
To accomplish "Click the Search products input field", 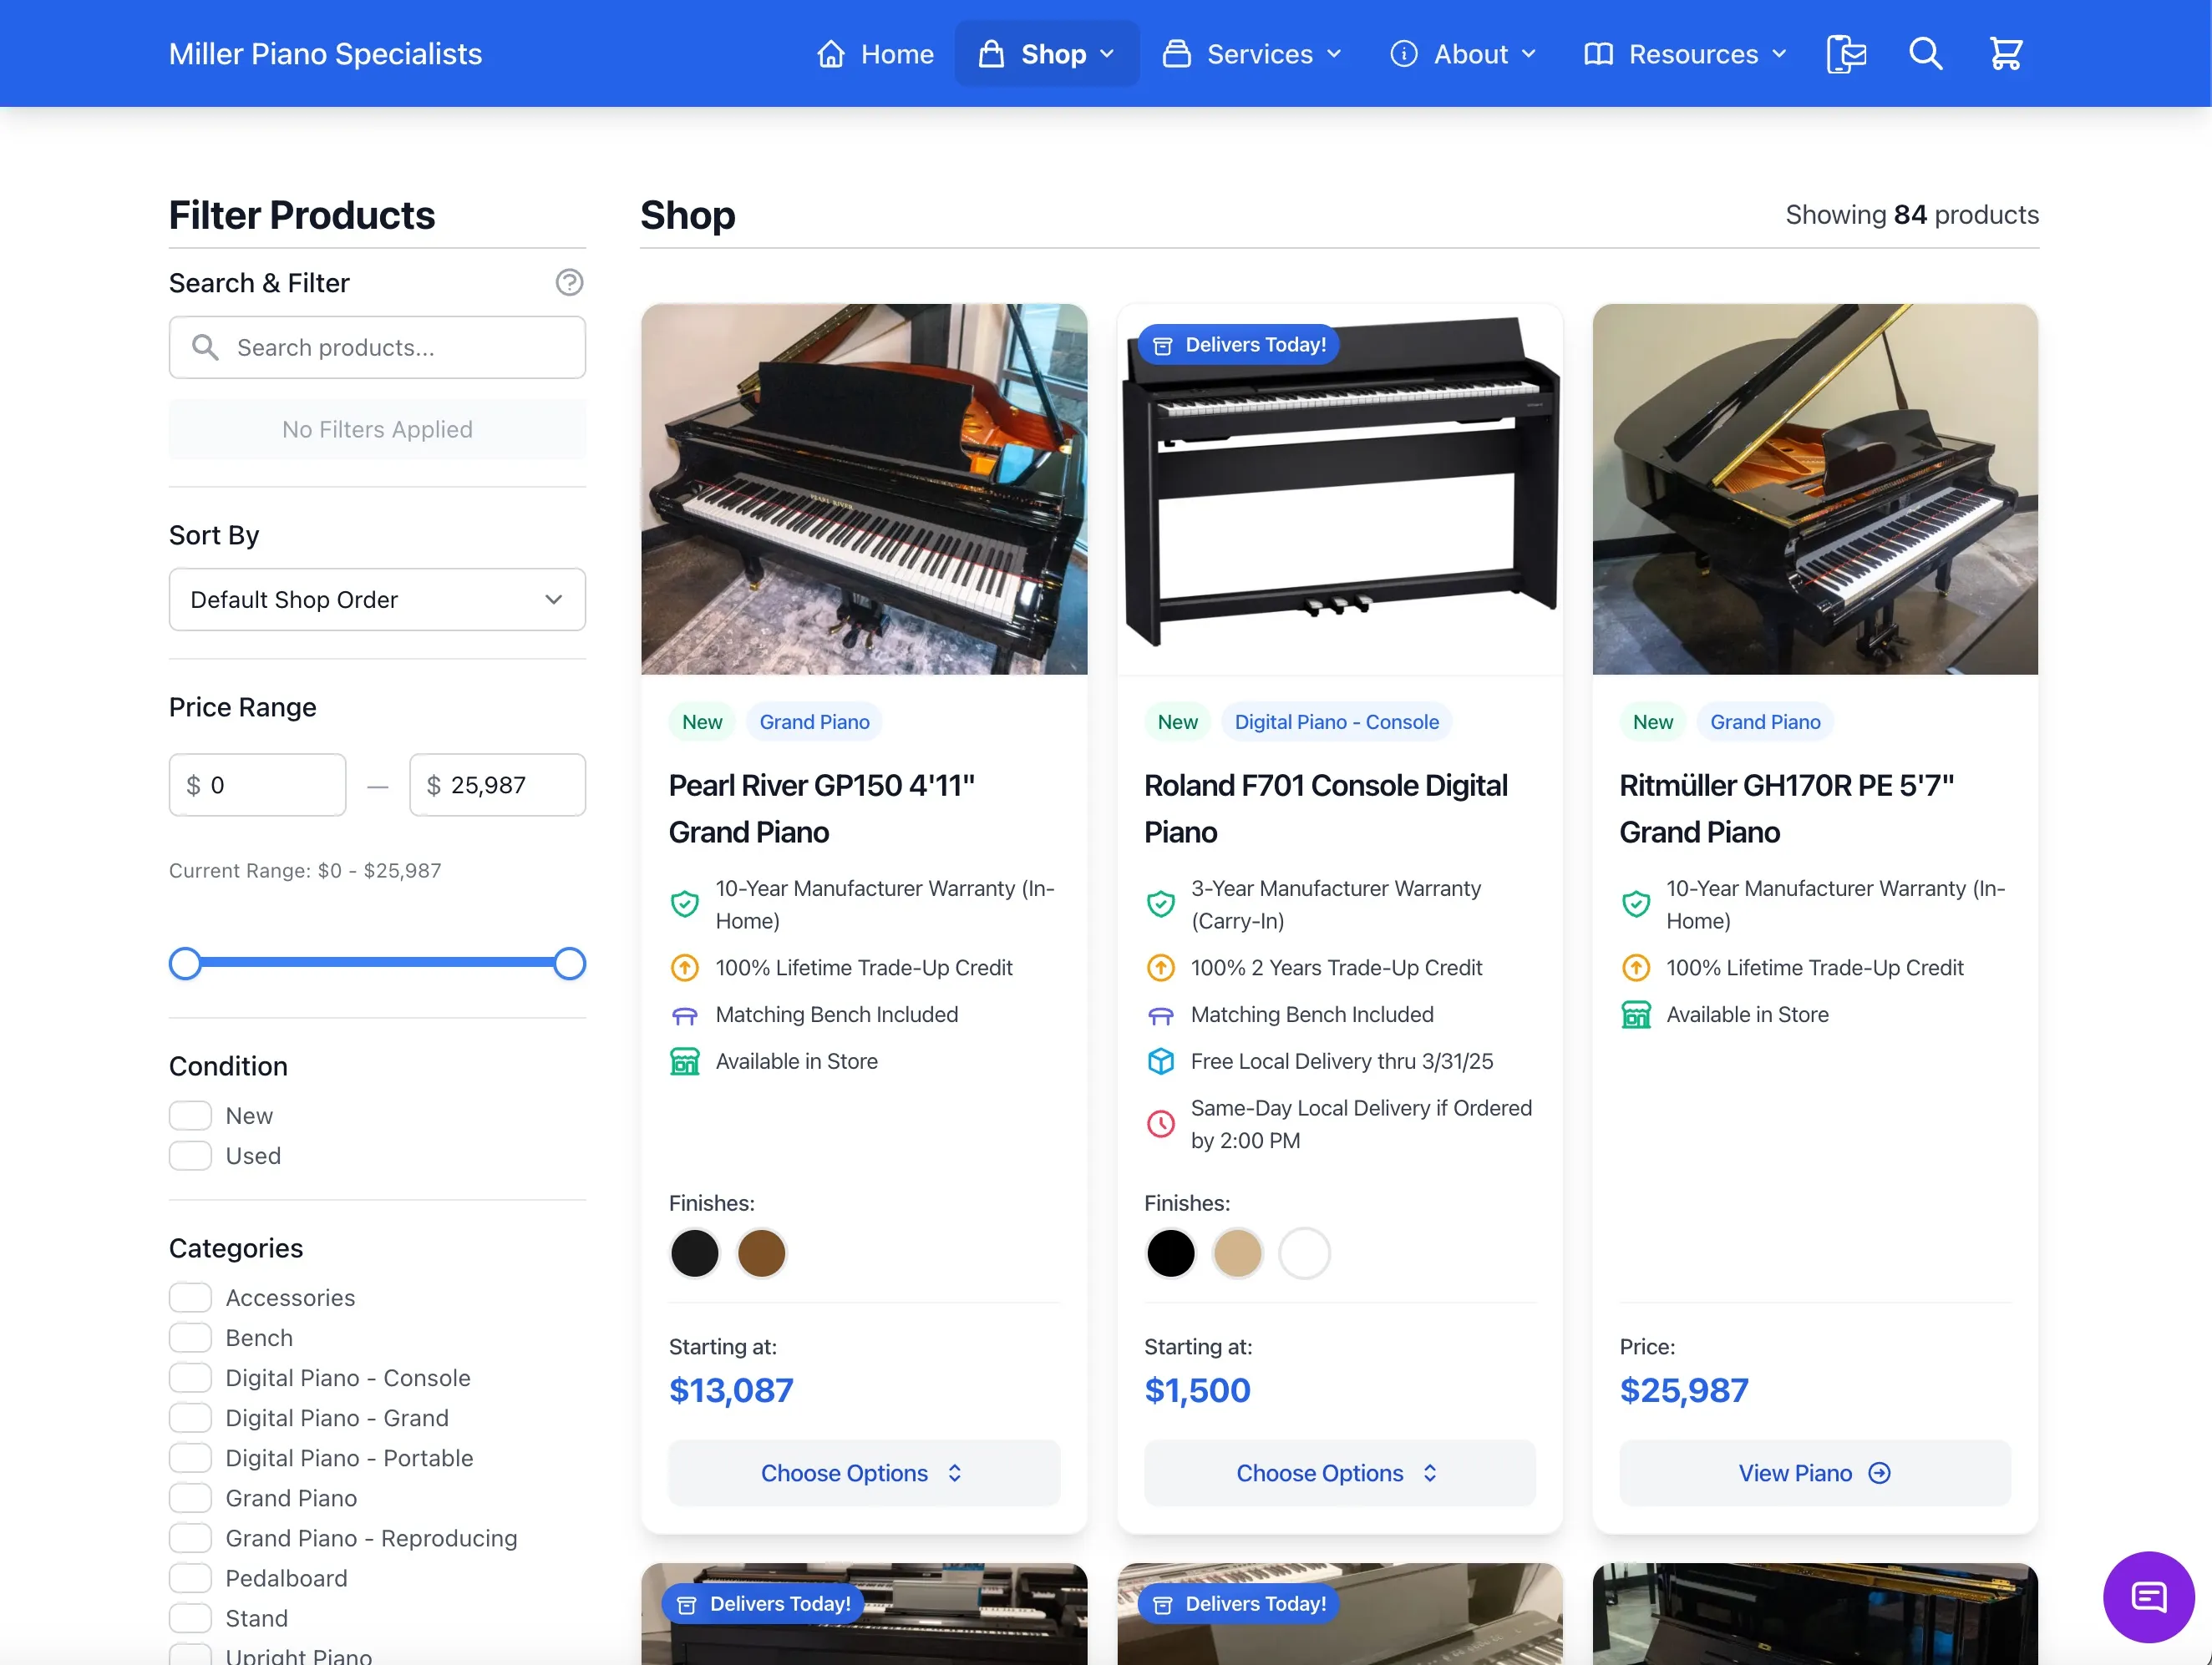I will 377,347.
